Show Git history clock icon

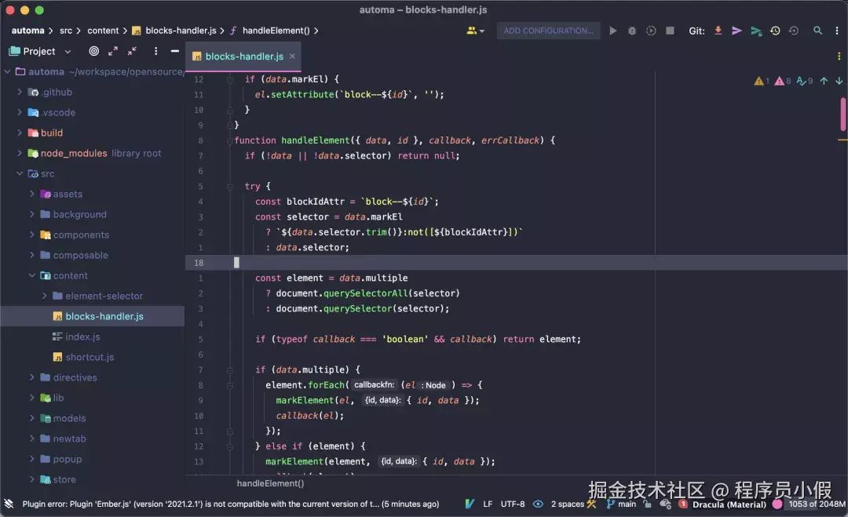click(775, 31)
